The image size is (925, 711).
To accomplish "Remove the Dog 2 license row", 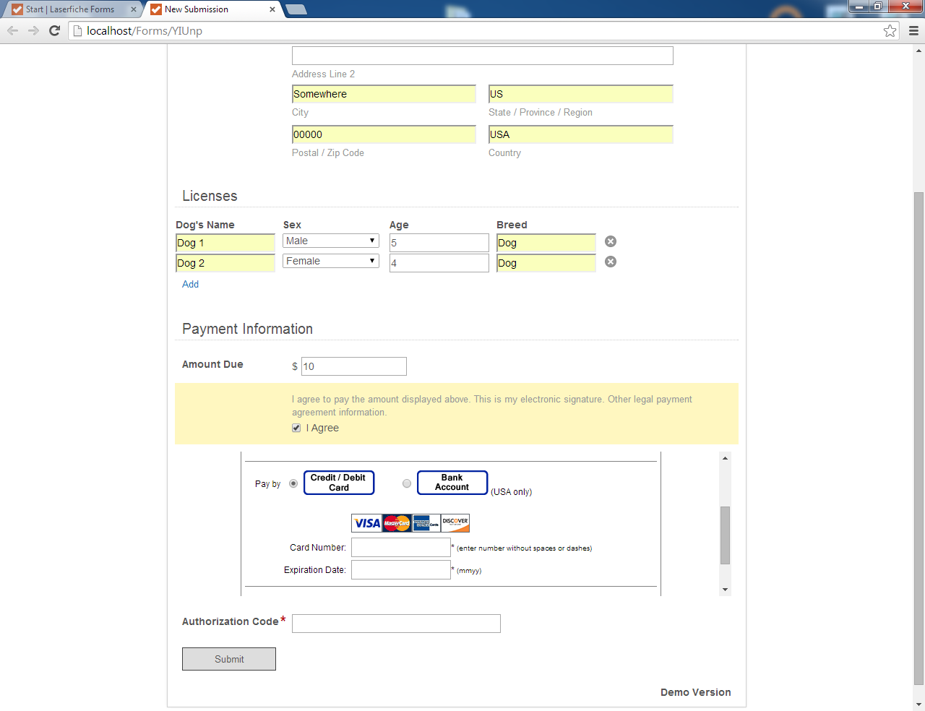I will pos(611,262).
